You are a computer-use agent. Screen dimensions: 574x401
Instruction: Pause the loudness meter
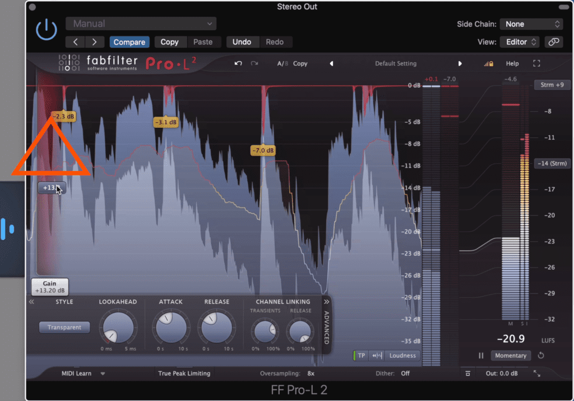(481, 356)
